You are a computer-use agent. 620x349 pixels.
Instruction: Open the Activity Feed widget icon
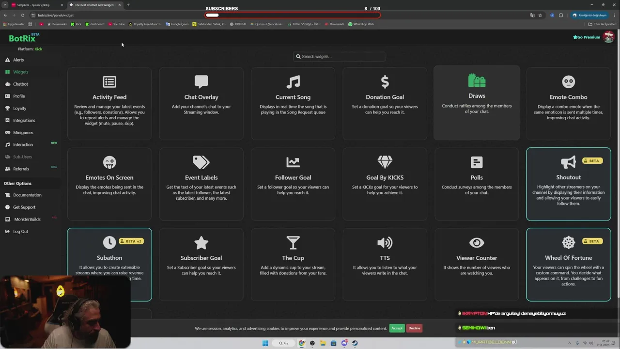point(109,82)
